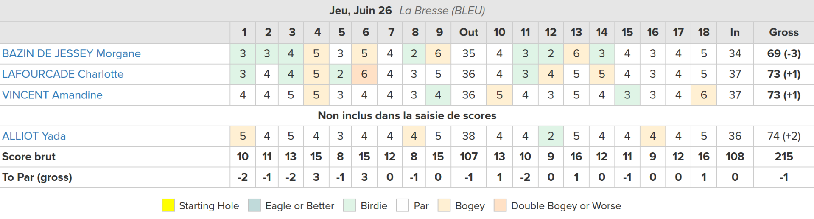
Task: Open ALLIOT Yada player link
Action: [34, 136]
